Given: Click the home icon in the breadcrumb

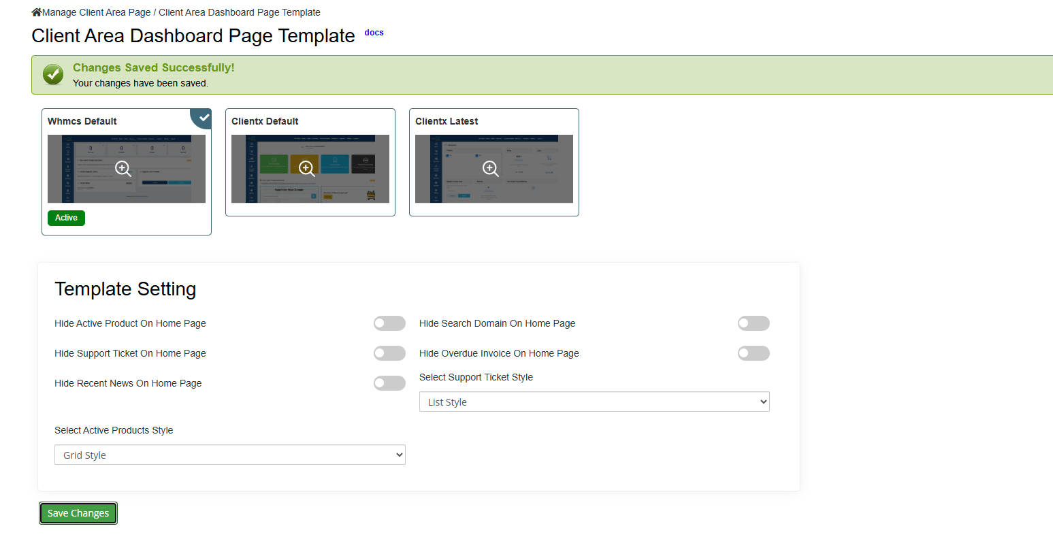Looking at the screenshot, I should (37, 12).
